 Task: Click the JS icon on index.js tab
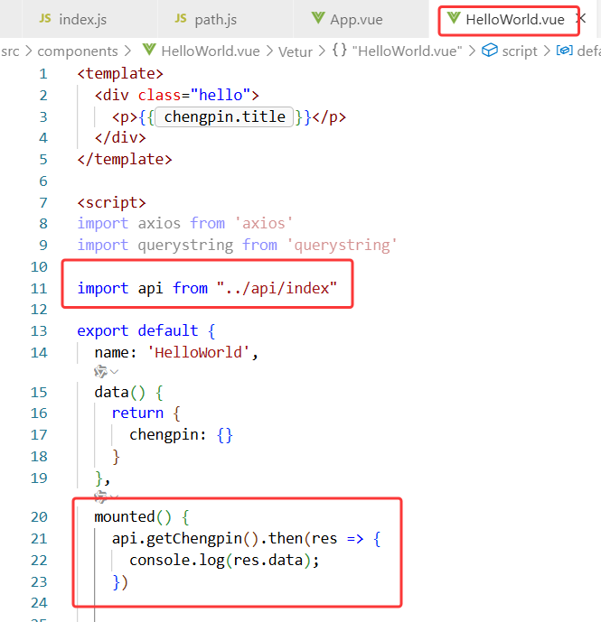(x=45, y=19)
